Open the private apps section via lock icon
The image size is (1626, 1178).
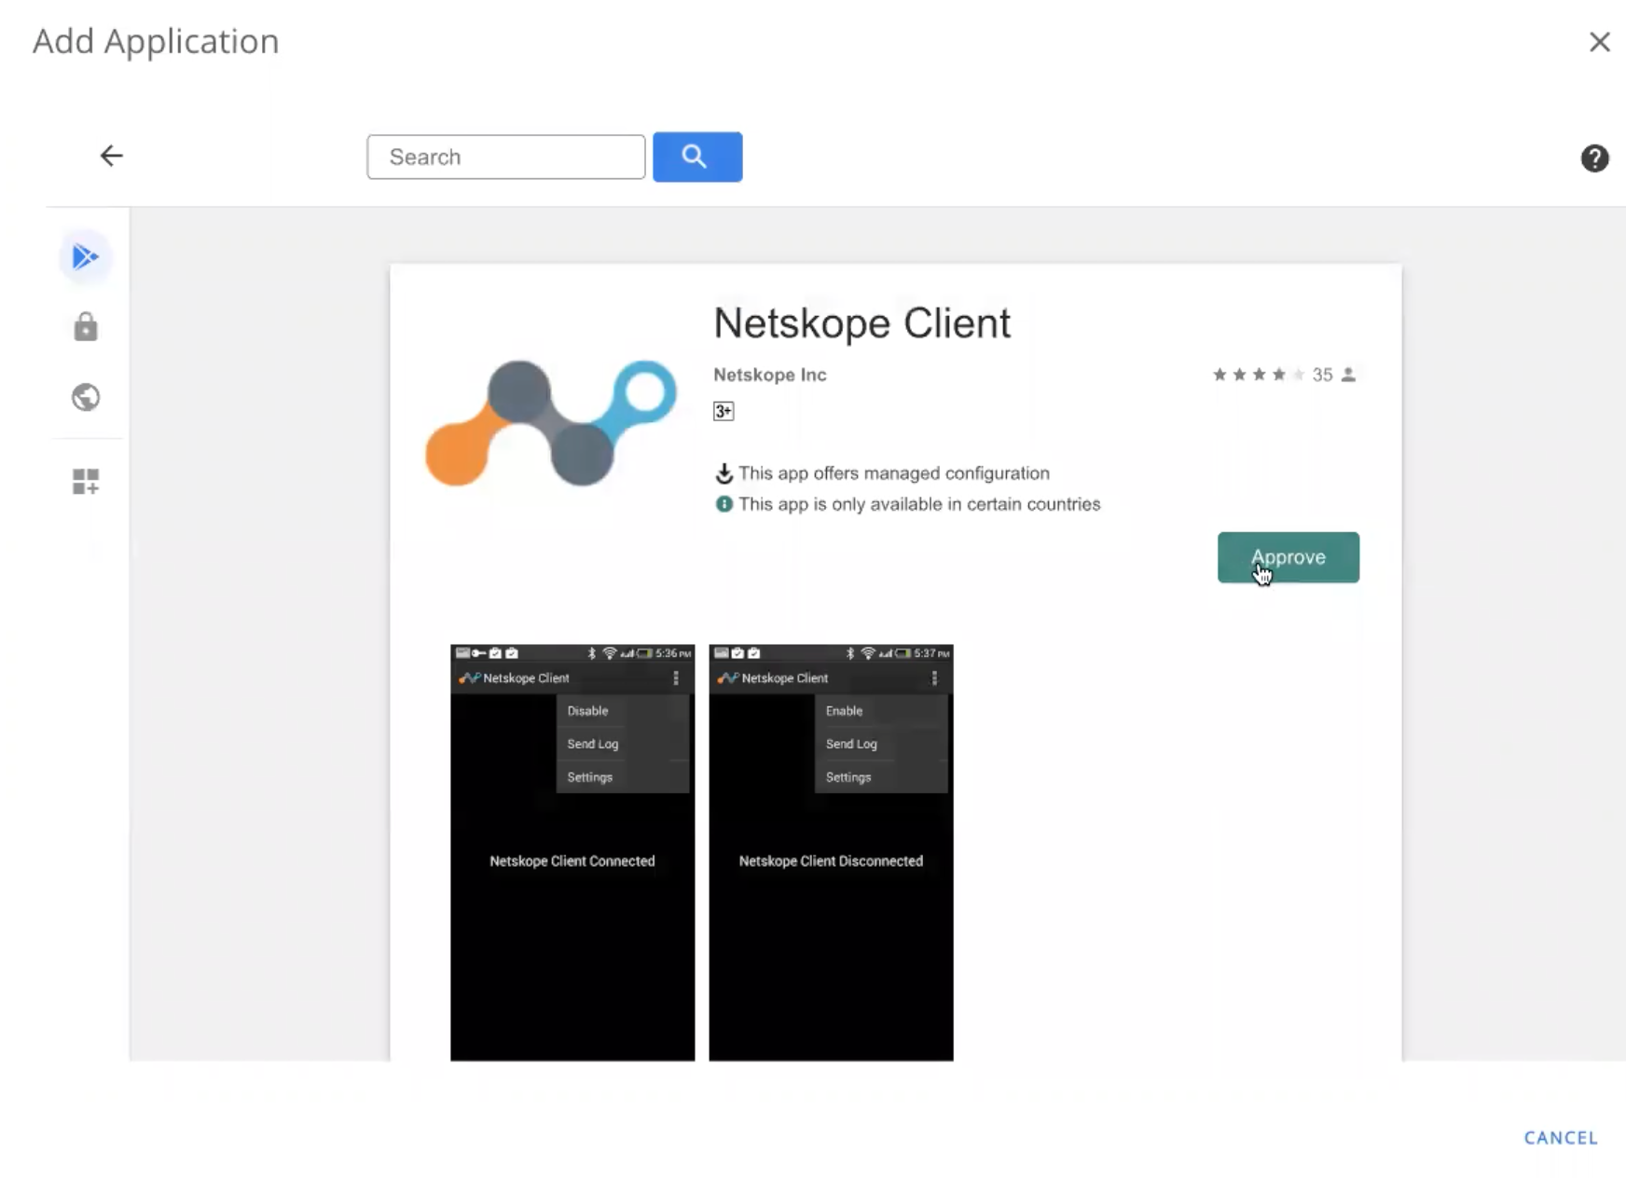pos(85,327)
